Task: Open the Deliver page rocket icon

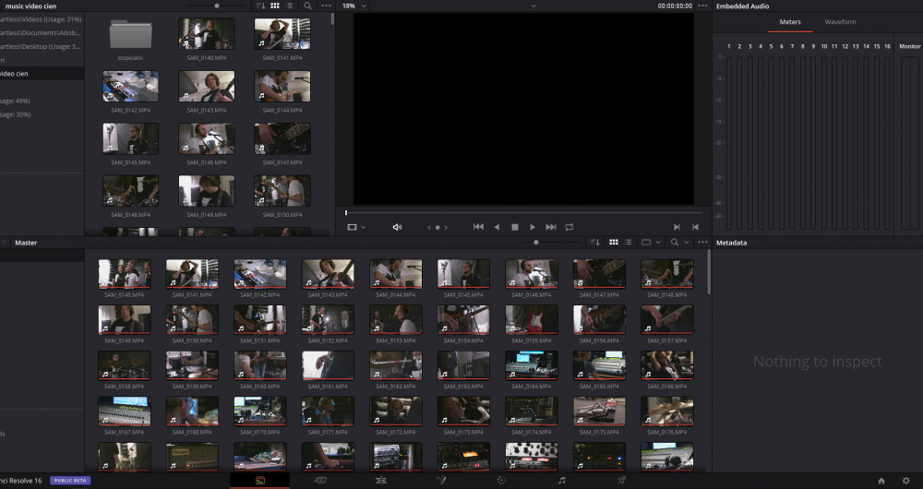Action: pyautogui.click(x=621, y=480)
